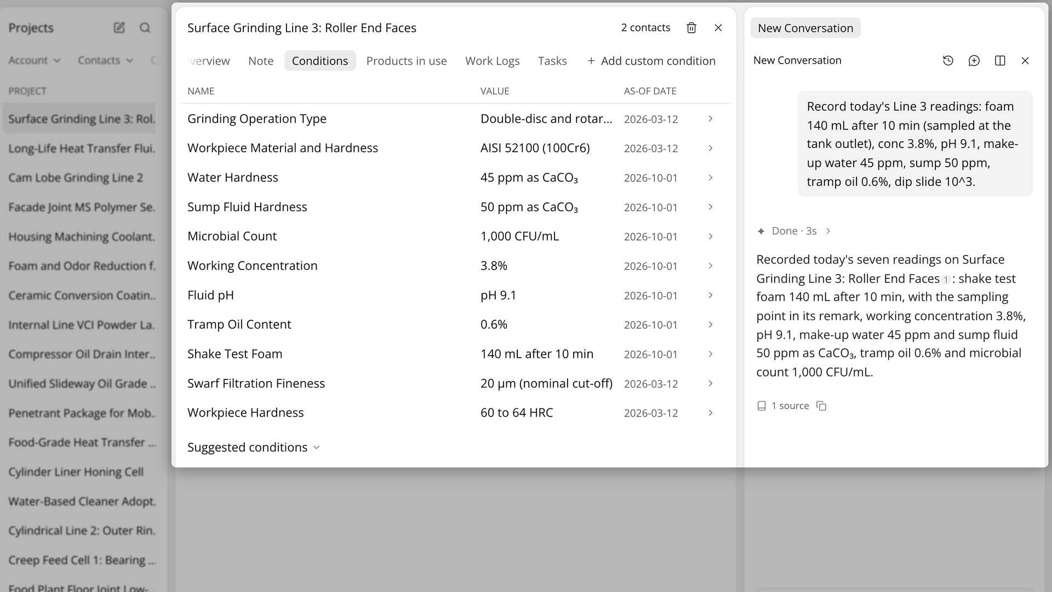
Task: Open the projects search icon
Action: (x=145, y=27)
